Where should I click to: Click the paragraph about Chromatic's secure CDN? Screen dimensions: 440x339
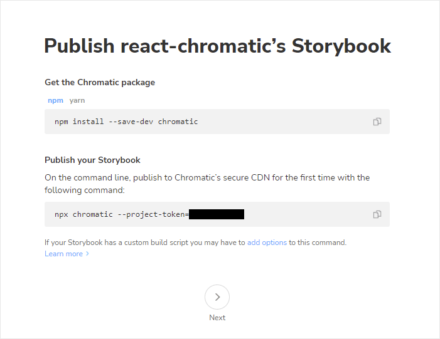(207, 184)
